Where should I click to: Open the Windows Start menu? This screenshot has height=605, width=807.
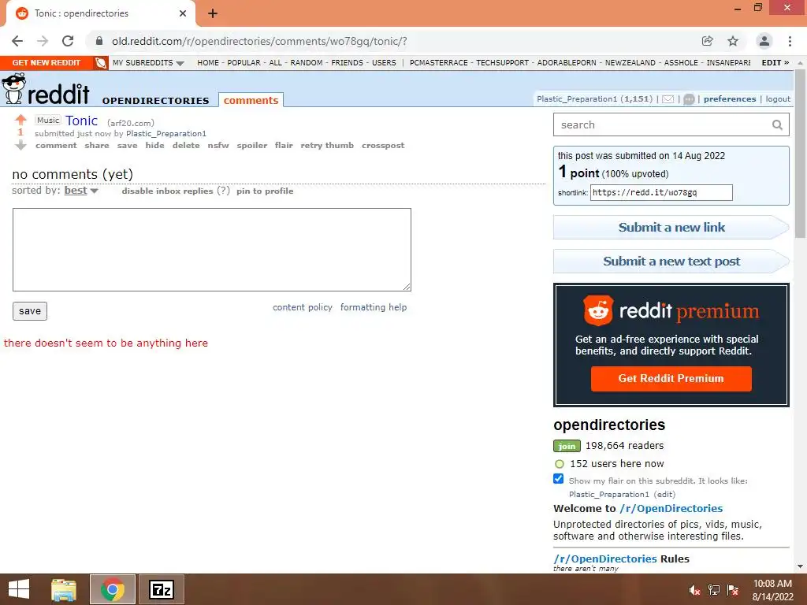pos(19,589)
